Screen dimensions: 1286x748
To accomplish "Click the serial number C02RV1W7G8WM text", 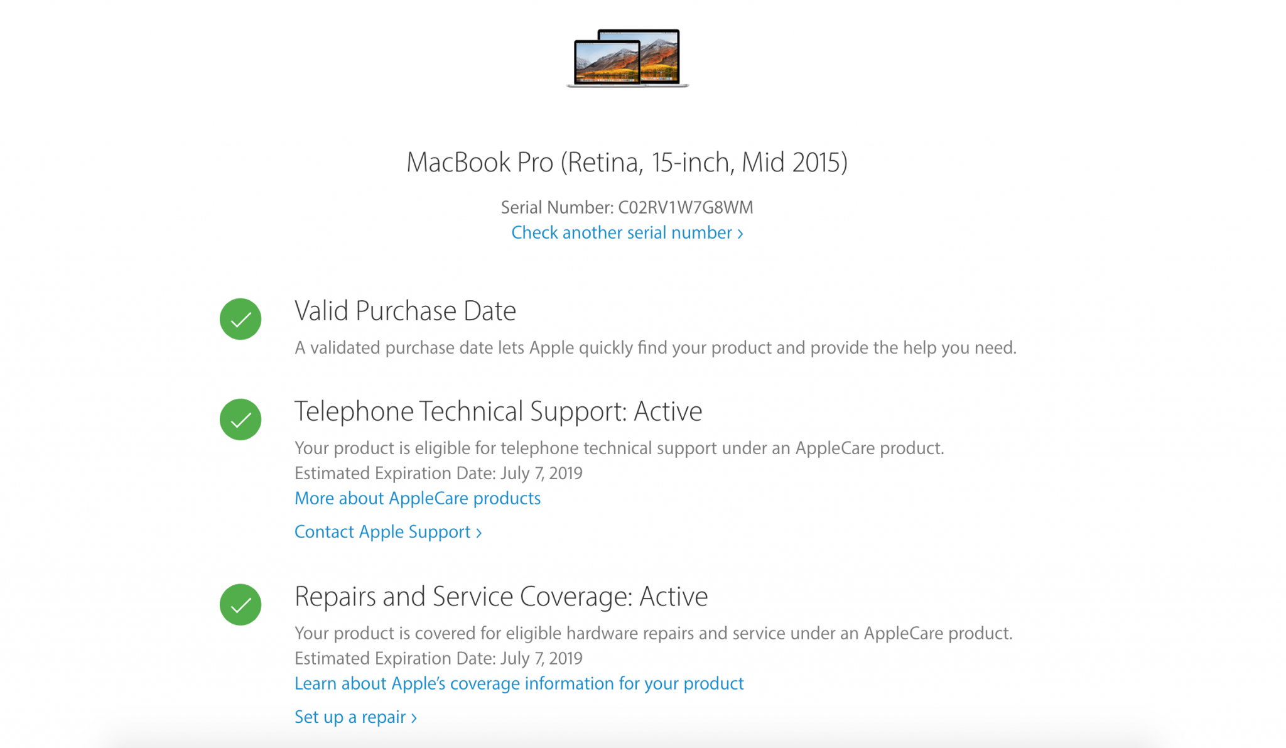I will pos(686,207).
